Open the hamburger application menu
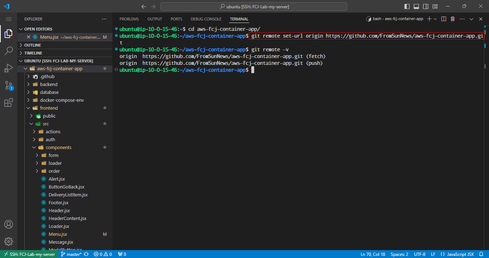 click(9, 19)
